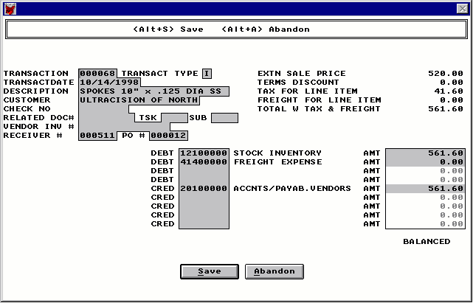Click the EXTN SALE PRICE value 520.00
The height and width of the screenshot is (303, 473).
[446, 74]
